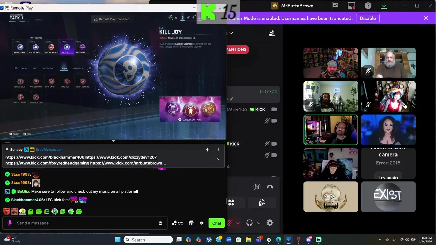Select the Whimsical gobblegum tab
This screenshot has width=436, height=245.
click(78, 68)
